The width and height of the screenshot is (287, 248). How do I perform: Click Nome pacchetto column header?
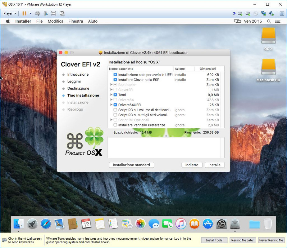(141, 69)
